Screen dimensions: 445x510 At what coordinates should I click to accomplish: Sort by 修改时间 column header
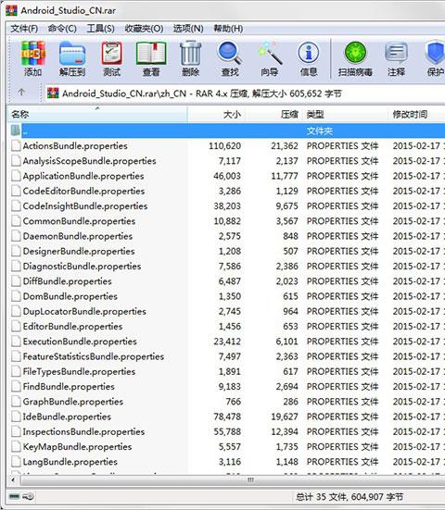click(x=416, y=114)
